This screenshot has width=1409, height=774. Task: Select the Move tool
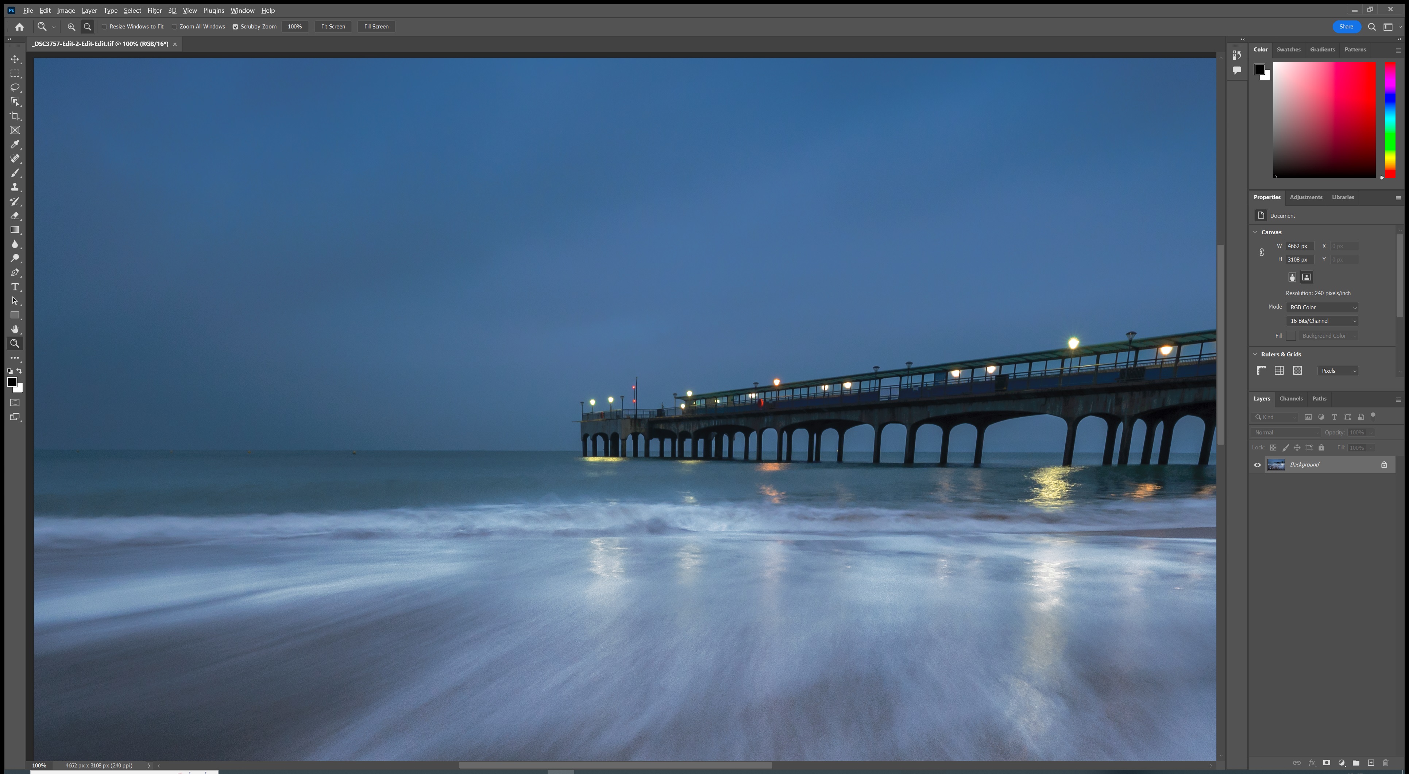point(15,59)
